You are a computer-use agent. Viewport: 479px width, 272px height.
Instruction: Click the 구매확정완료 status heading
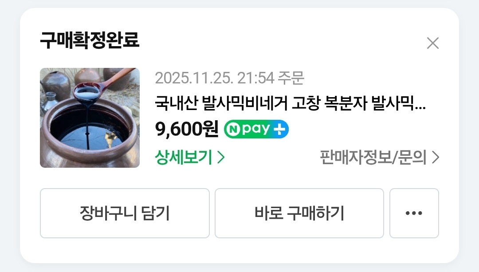(90, 40)
